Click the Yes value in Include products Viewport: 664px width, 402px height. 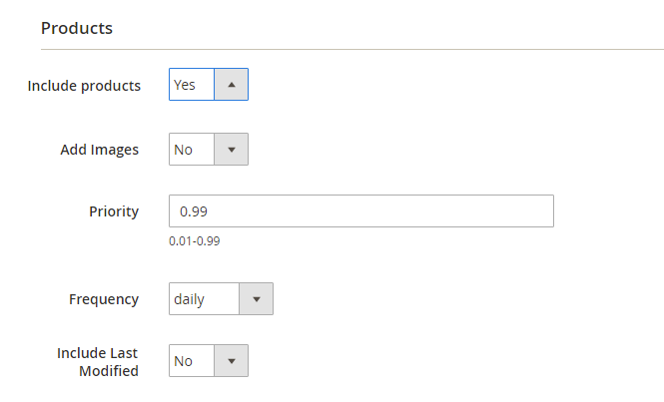185,85
